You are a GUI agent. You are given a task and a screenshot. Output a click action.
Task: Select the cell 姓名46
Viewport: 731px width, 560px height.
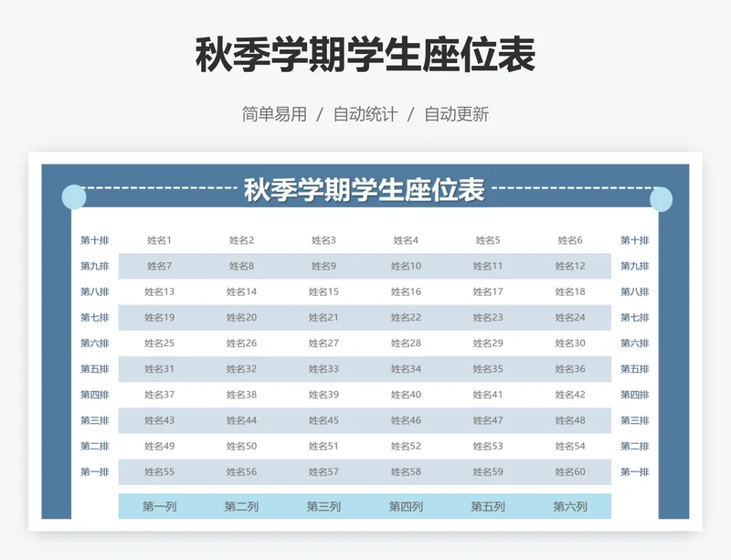tap(406, 420)
